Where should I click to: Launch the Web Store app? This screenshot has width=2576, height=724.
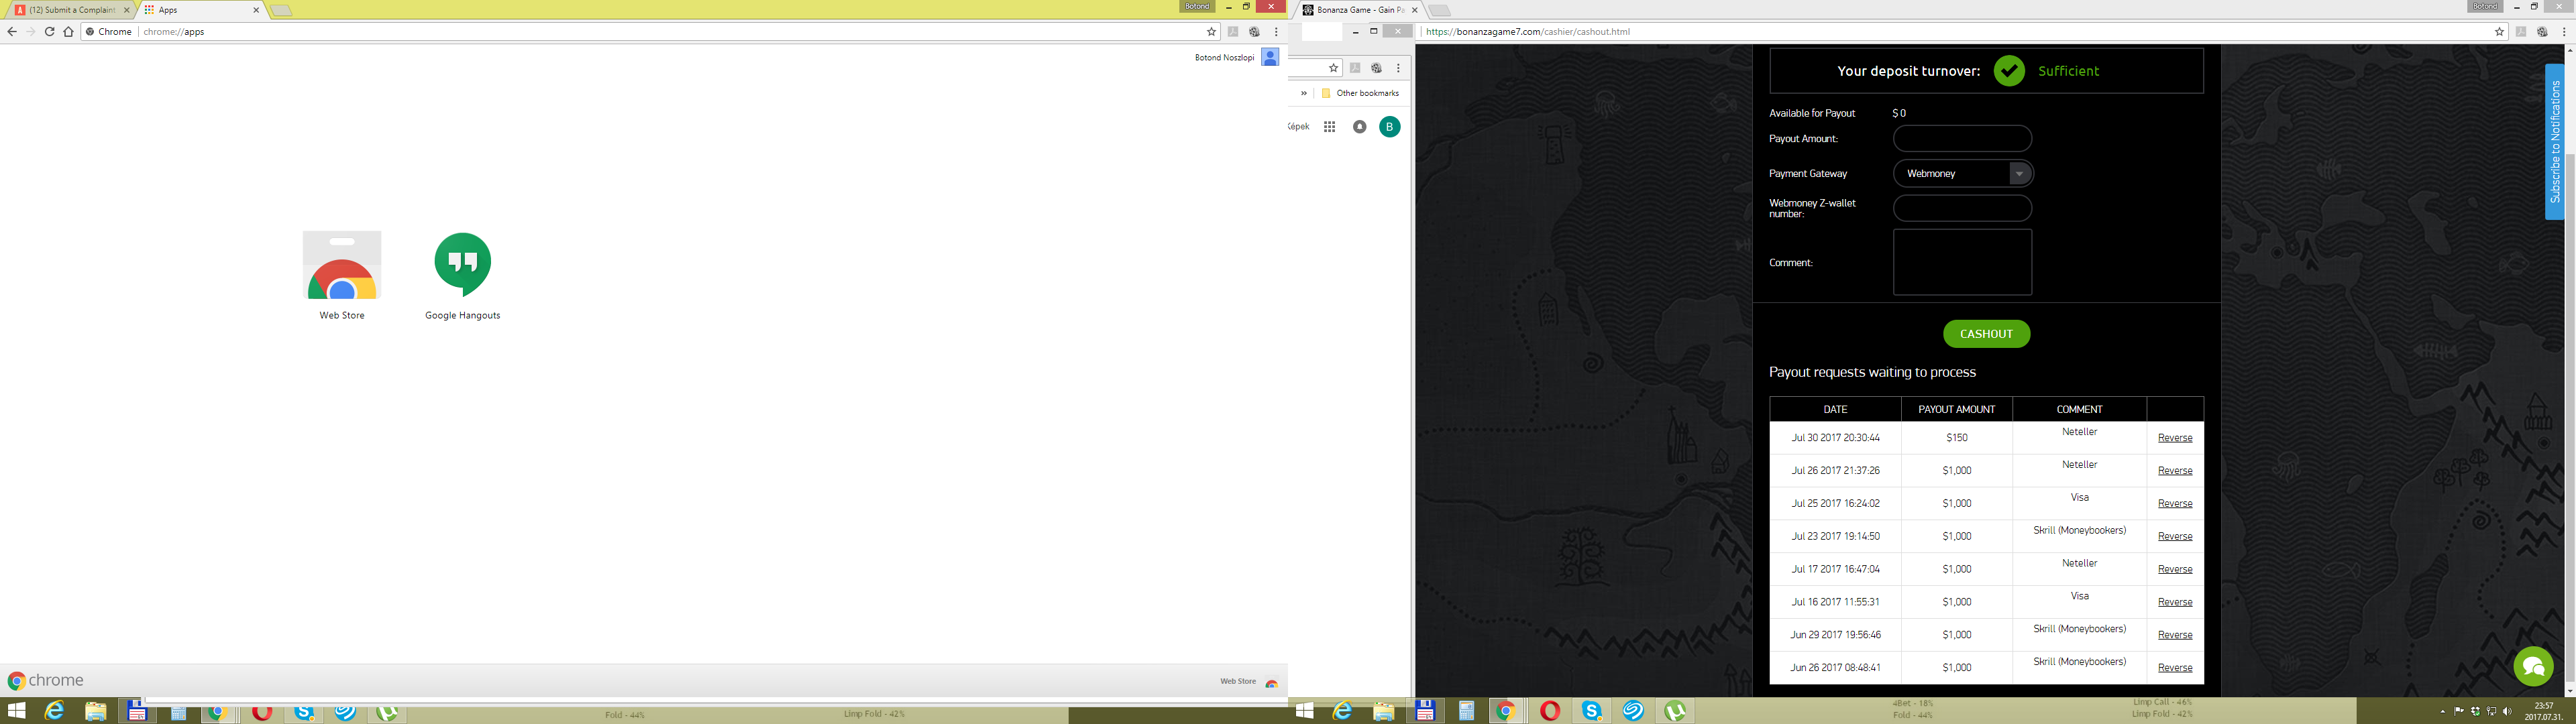point(342,275)
